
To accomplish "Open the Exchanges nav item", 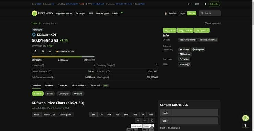I will point(81,13).
